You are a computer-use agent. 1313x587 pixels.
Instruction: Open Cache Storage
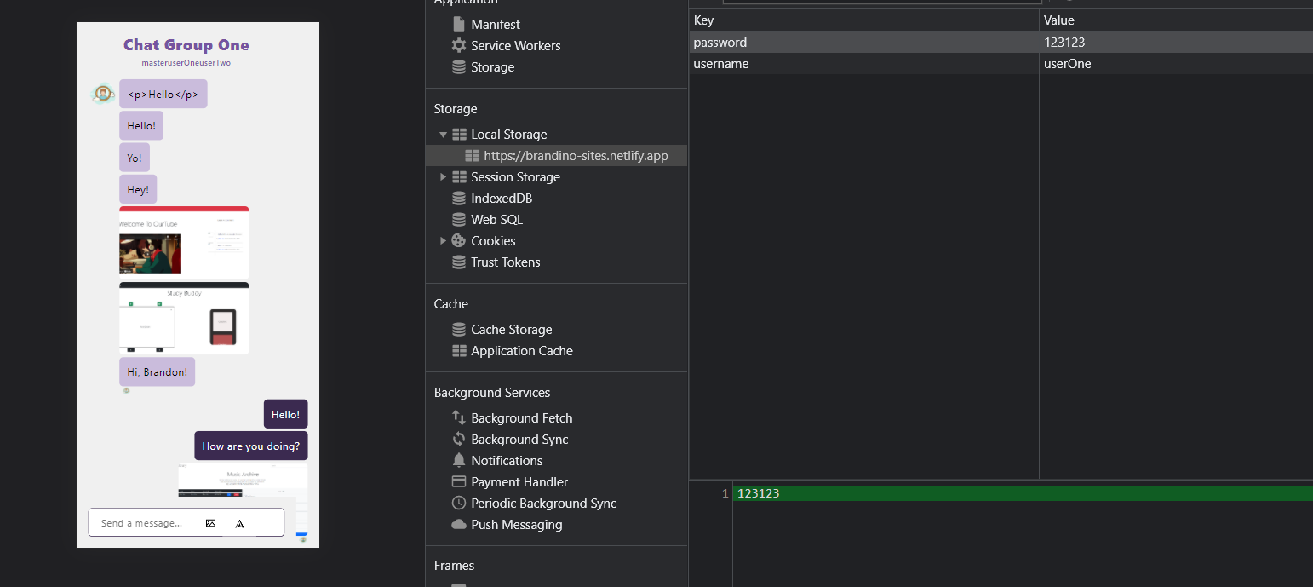pyautogui.click(x=511, y=329)
